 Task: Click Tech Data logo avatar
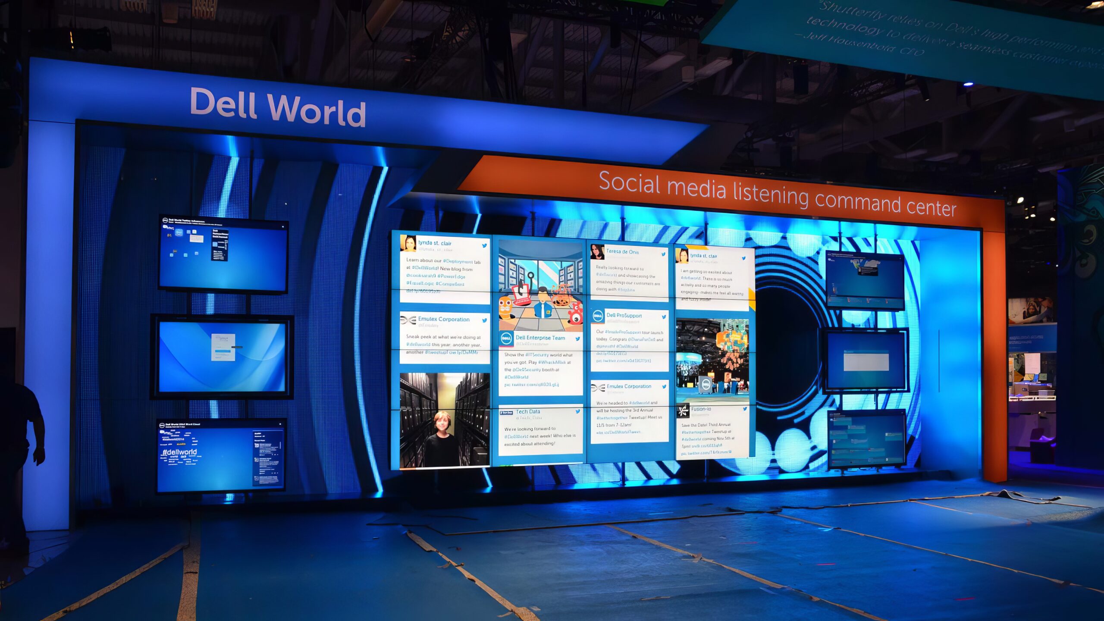point(507,413)
